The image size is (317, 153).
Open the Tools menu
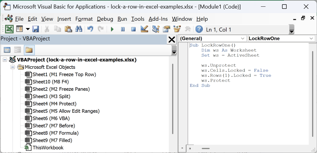tap(138, 19)
